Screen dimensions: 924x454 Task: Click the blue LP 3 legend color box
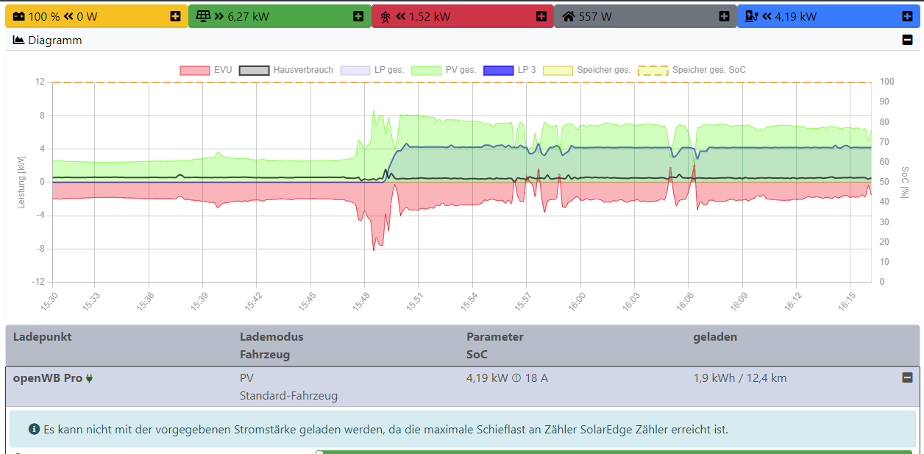click(498, 70)
